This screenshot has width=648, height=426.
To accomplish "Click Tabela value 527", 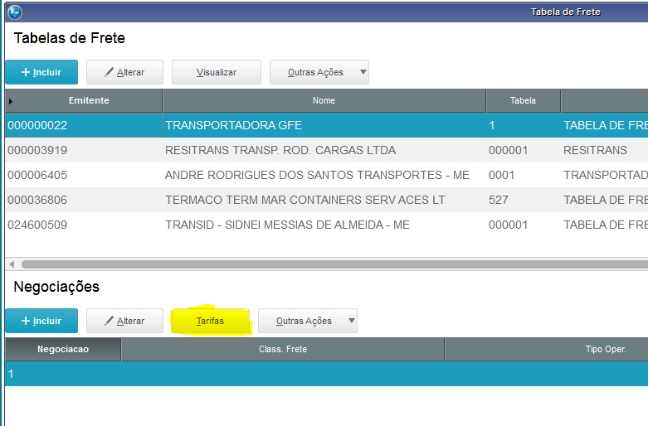I will pos(524,200).
